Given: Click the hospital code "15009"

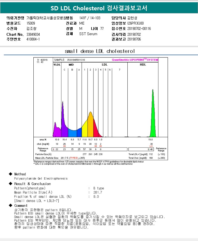Looking at the screenshot, I should [31, 23].
